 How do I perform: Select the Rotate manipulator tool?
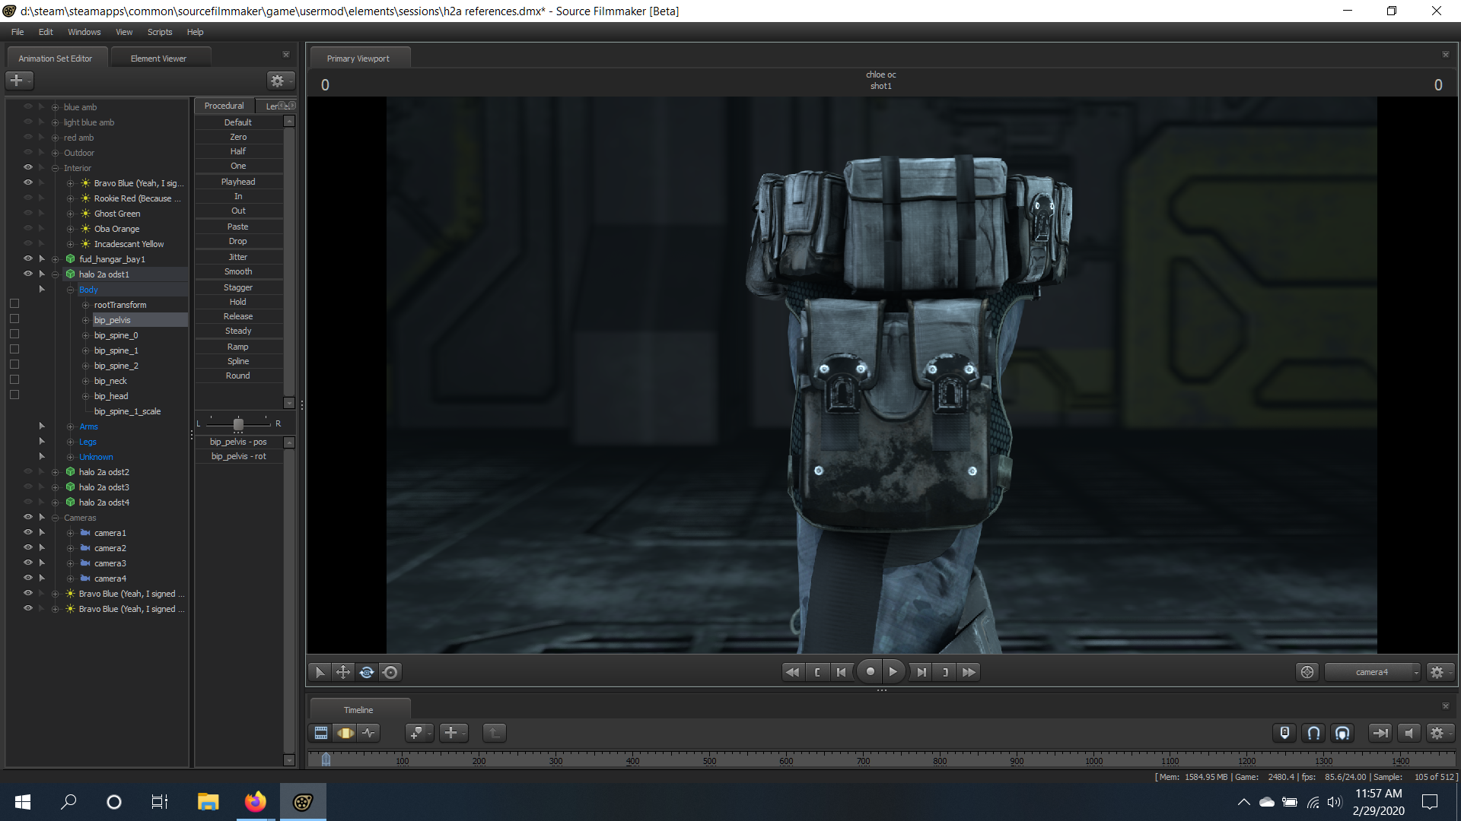(367, 672)
